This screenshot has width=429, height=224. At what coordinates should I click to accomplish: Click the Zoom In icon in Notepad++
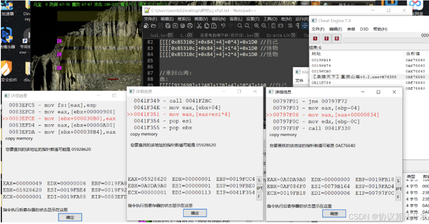tap(257, 26)
